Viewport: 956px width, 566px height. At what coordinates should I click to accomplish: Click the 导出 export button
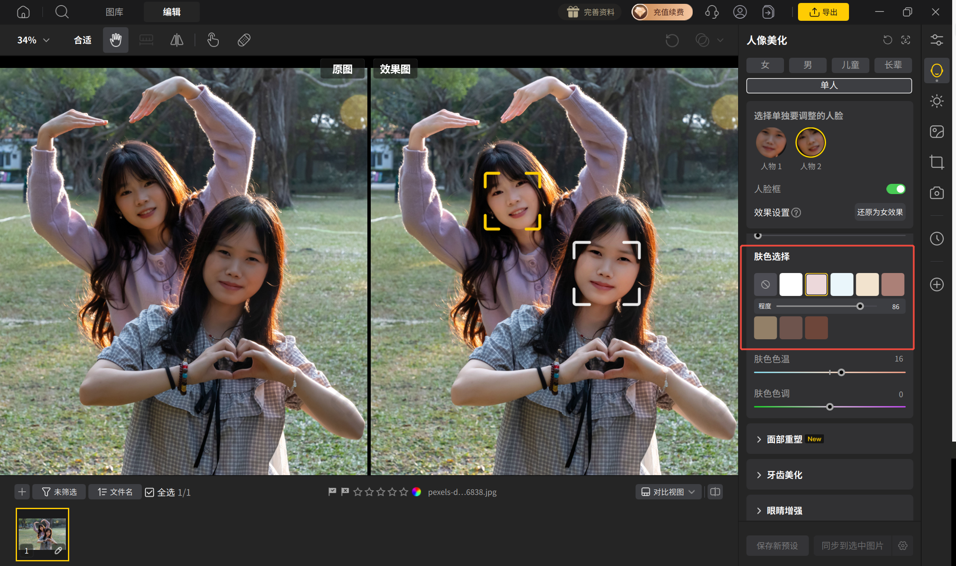(x=823, y=12)
